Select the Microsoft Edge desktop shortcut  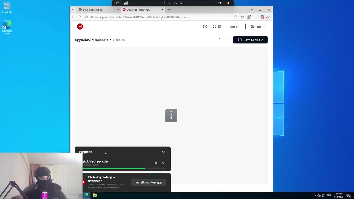pyautogui.click(x=7, y=27)
